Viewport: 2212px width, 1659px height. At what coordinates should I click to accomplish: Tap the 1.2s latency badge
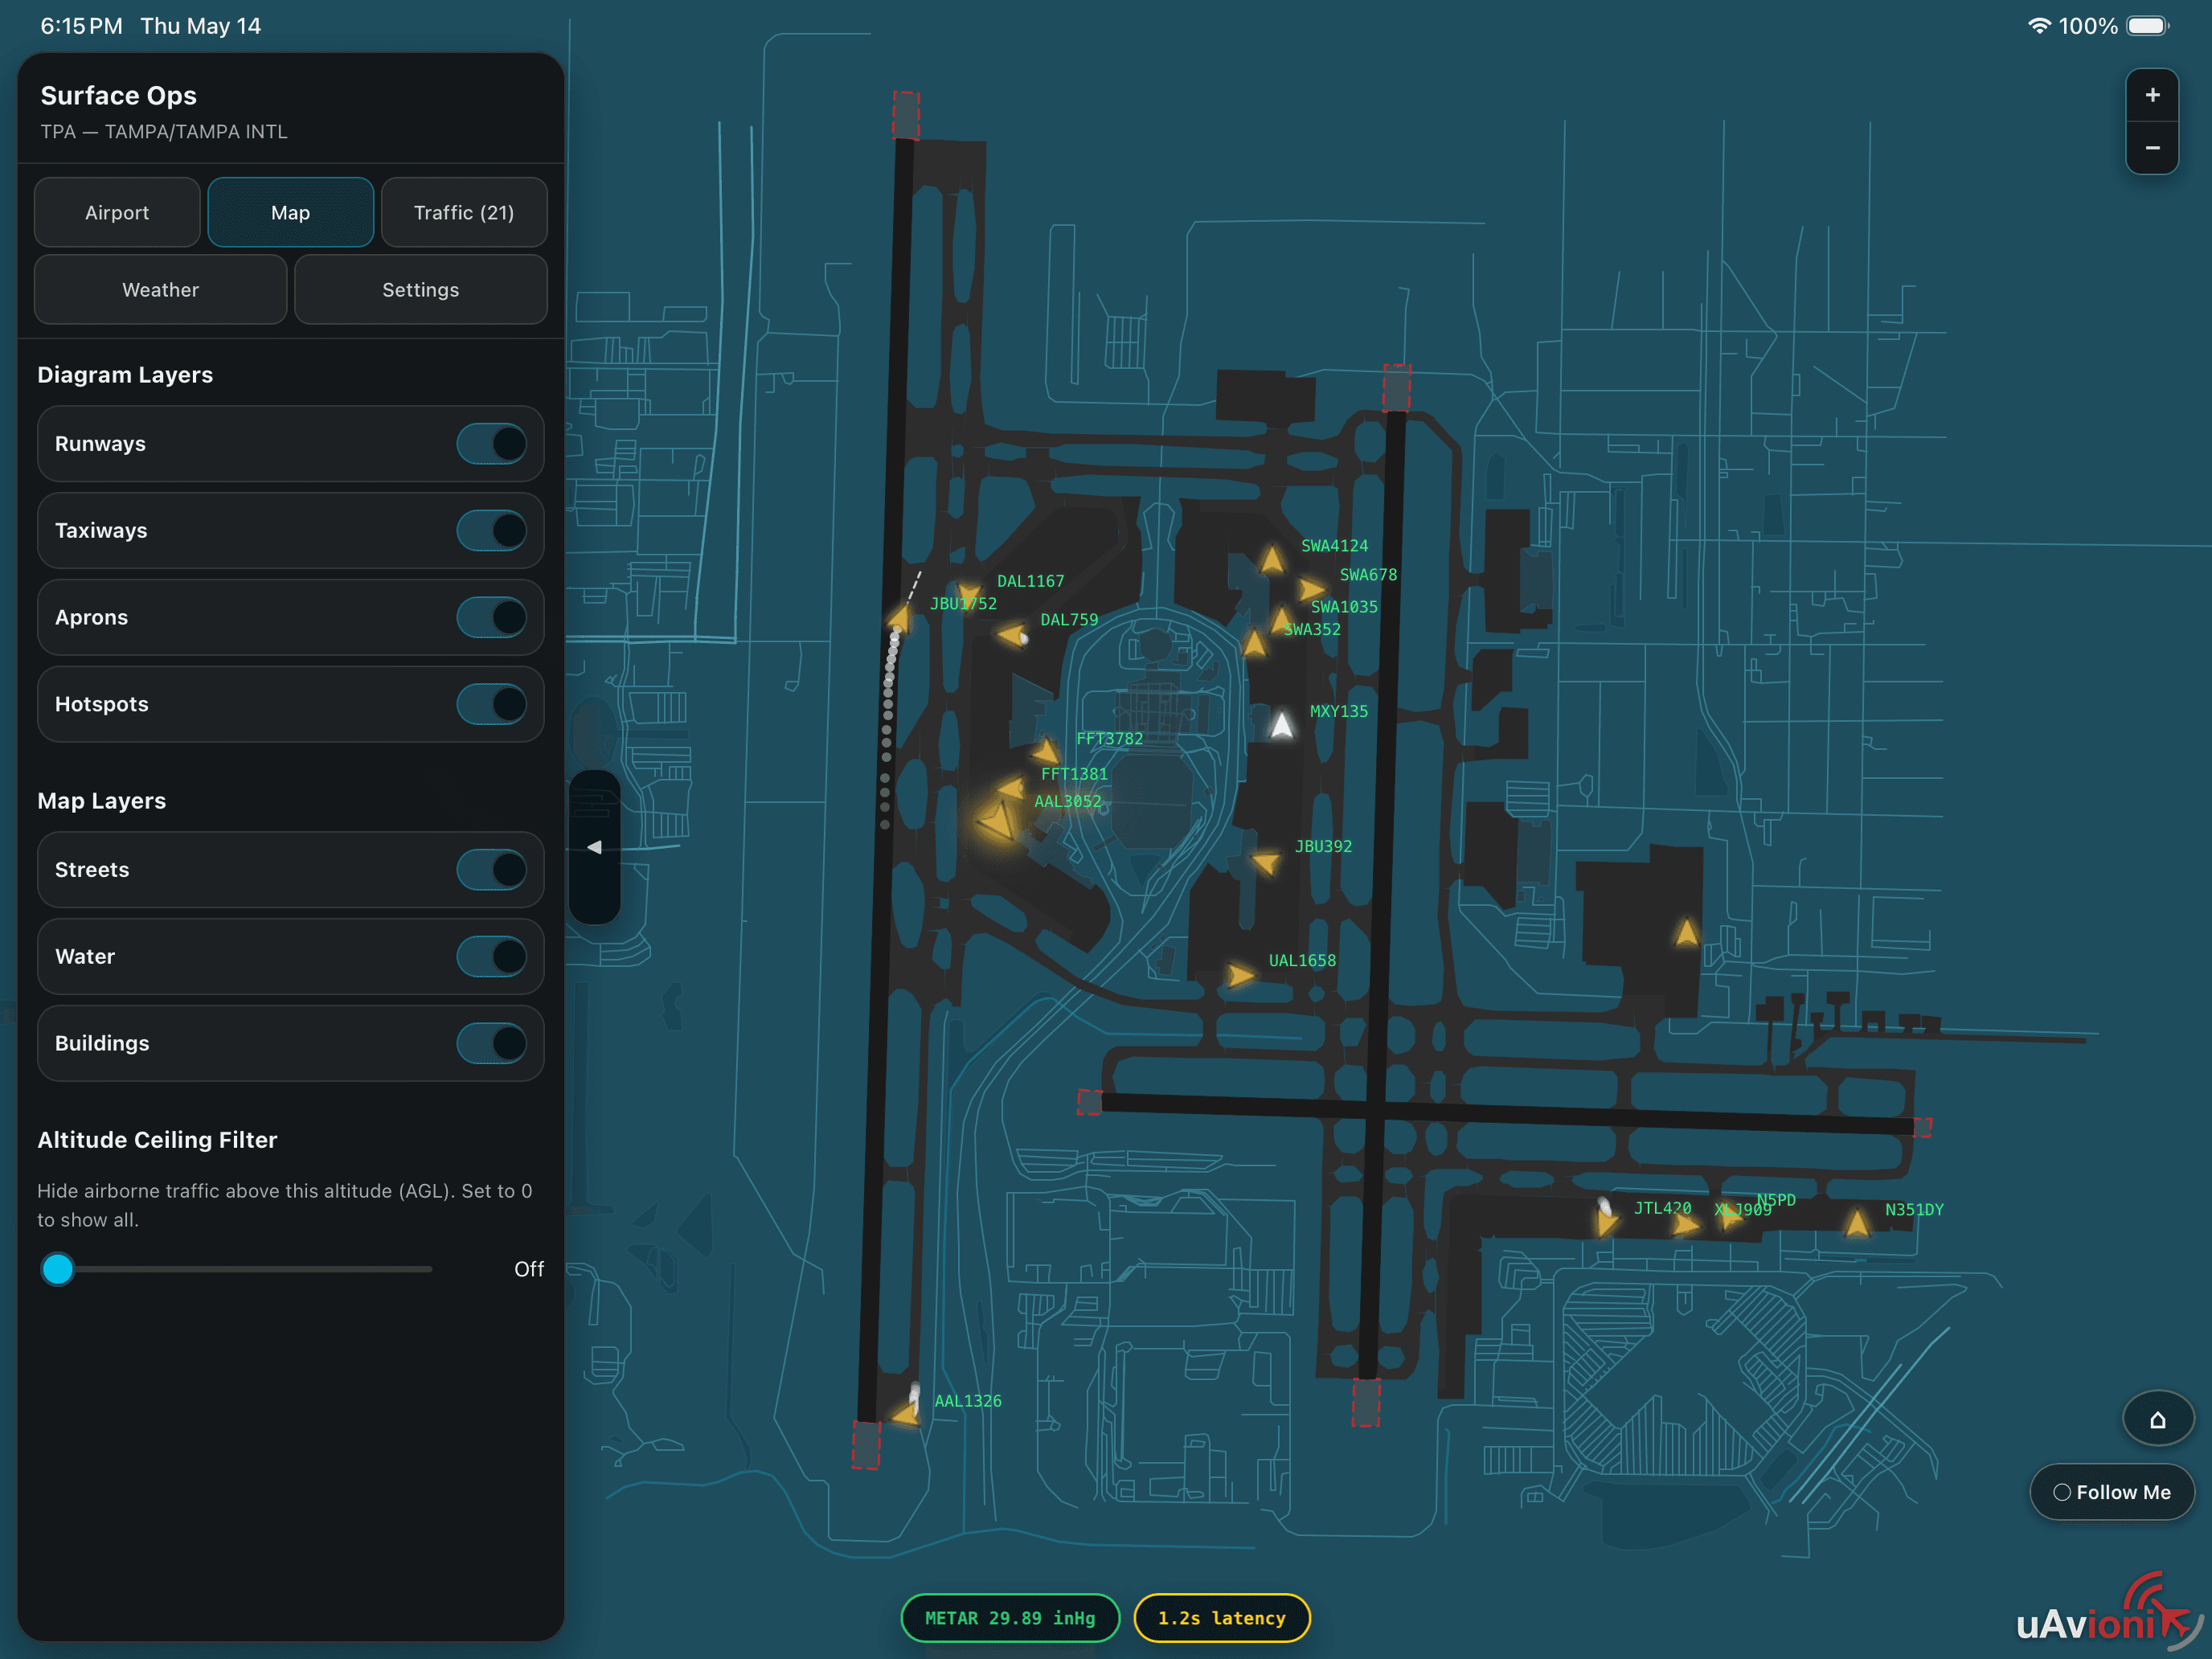1221,1618
